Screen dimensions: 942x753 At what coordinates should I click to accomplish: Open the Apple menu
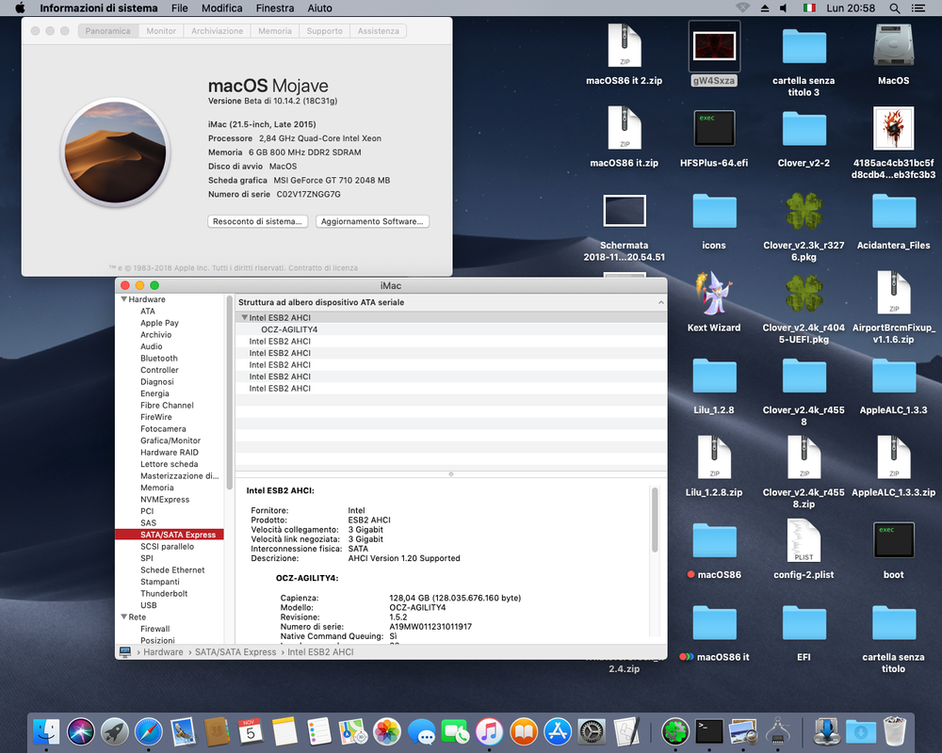[20, 8]
